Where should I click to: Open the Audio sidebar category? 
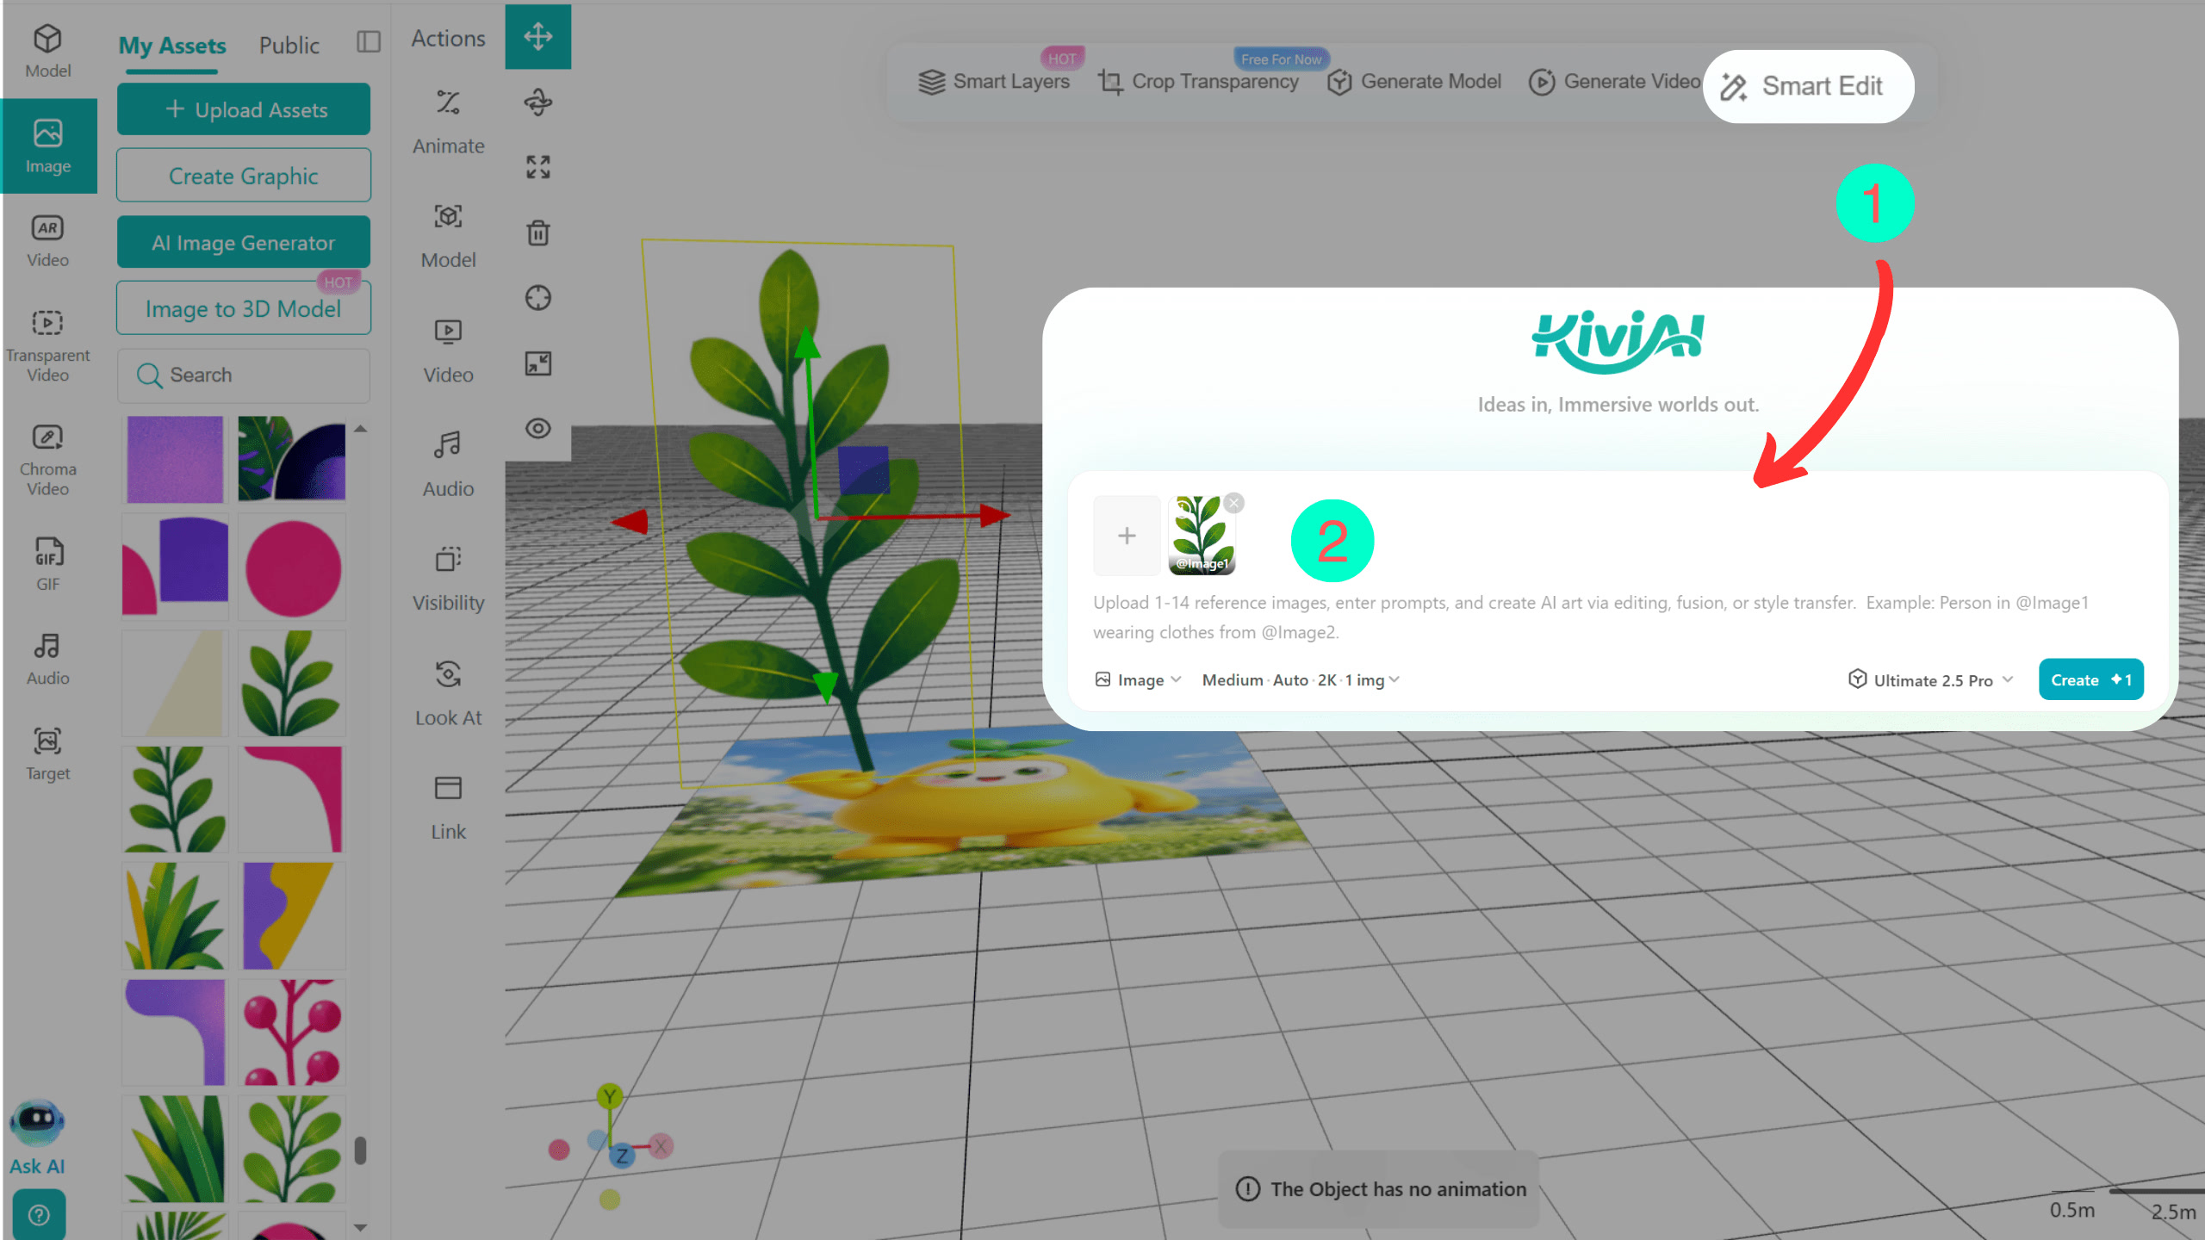(48, 660)
